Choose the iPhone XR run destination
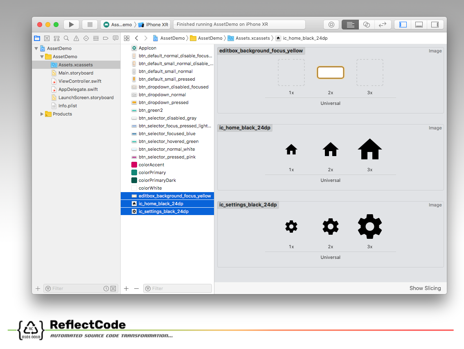The width and height of the screenshot is (464, 349). (x=153, y=25)
